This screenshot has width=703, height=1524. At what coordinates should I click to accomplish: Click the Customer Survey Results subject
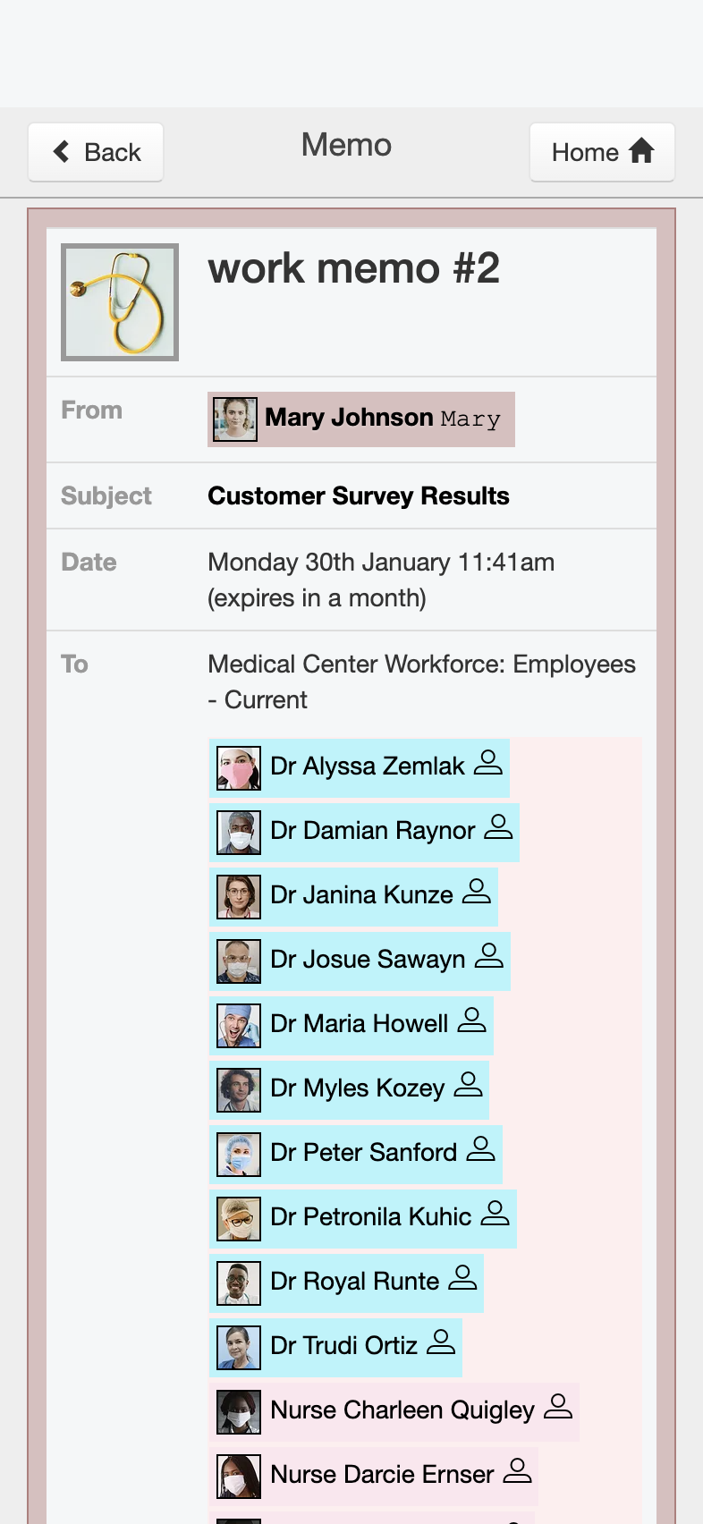(x=359, y=496)
